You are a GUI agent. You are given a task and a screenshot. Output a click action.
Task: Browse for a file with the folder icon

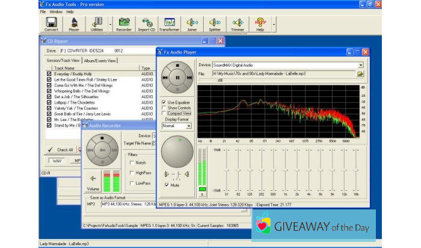[x=360, y=74]
